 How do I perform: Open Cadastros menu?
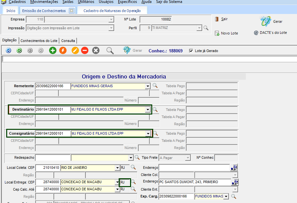point(17,2)
